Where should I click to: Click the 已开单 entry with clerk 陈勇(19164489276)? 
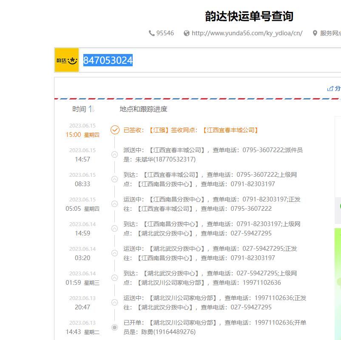215,327
